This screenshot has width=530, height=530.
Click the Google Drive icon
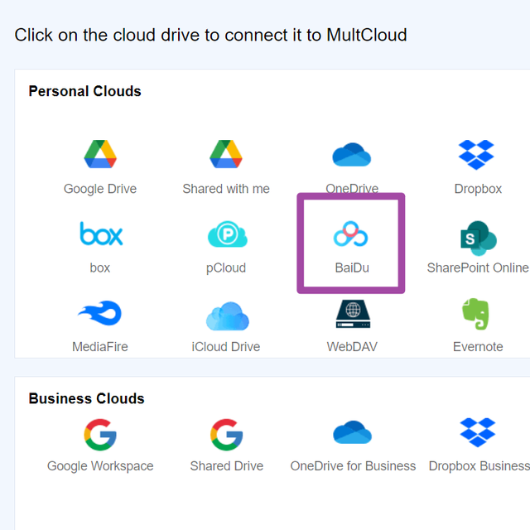100,154
